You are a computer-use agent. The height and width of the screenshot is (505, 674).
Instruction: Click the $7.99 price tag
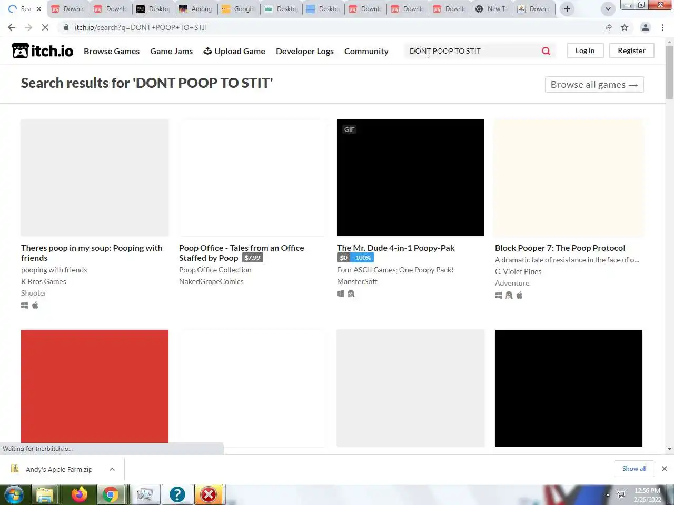pos(252,258)
